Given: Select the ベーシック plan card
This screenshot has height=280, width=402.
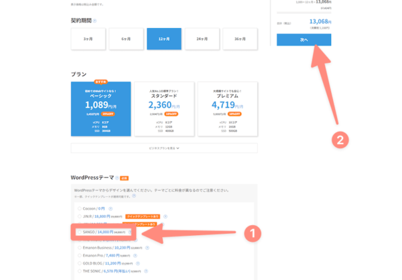Looking at the screenshot, I should [x=100, y=109].
